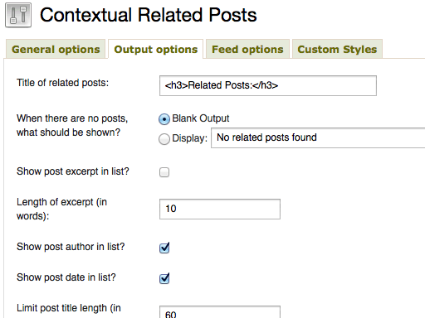Click the Length of excerpt input field
The image size is (425, 318).
point(220,209)
